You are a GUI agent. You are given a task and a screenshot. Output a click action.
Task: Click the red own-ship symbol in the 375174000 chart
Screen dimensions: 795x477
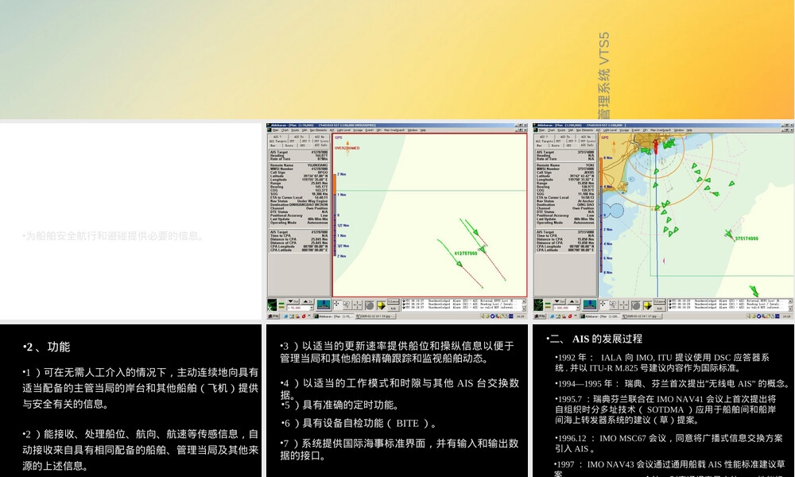(656, 145)
